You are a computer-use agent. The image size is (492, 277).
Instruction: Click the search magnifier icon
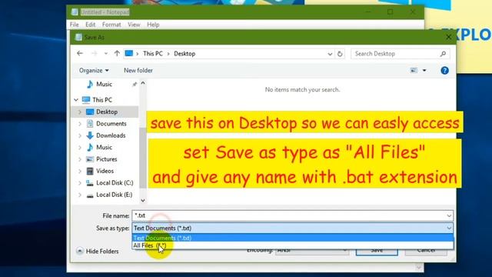pos(443,54)
